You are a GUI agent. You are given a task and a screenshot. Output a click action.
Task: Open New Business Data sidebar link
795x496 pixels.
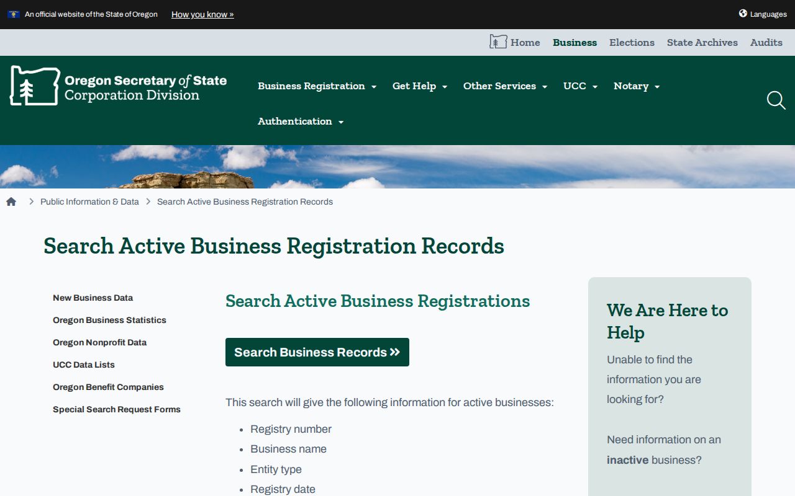coord(93,298)
